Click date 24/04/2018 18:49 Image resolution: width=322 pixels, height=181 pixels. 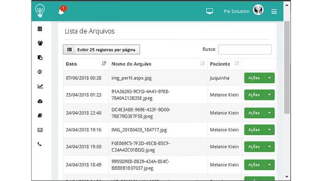click(x=84, y=165)
